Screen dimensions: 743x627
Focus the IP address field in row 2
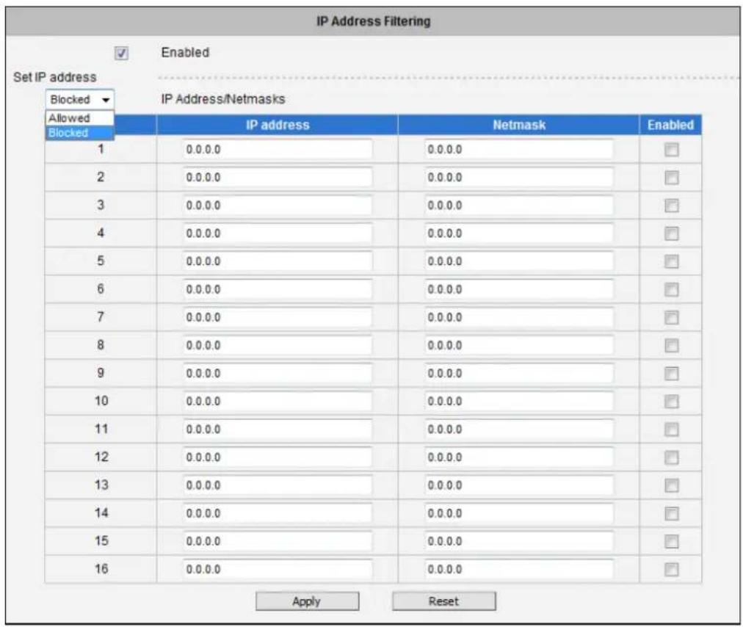coord(278,177)
